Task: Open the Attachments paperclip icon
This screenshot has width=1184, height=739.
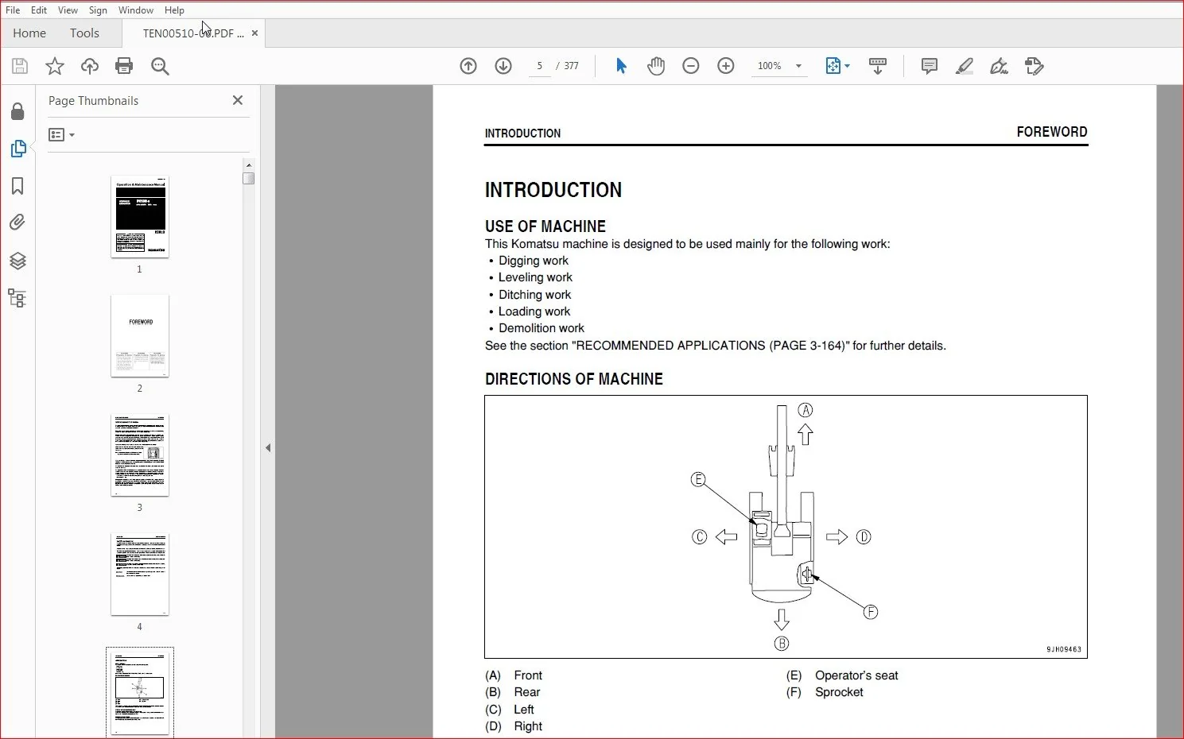Action: 17,222
